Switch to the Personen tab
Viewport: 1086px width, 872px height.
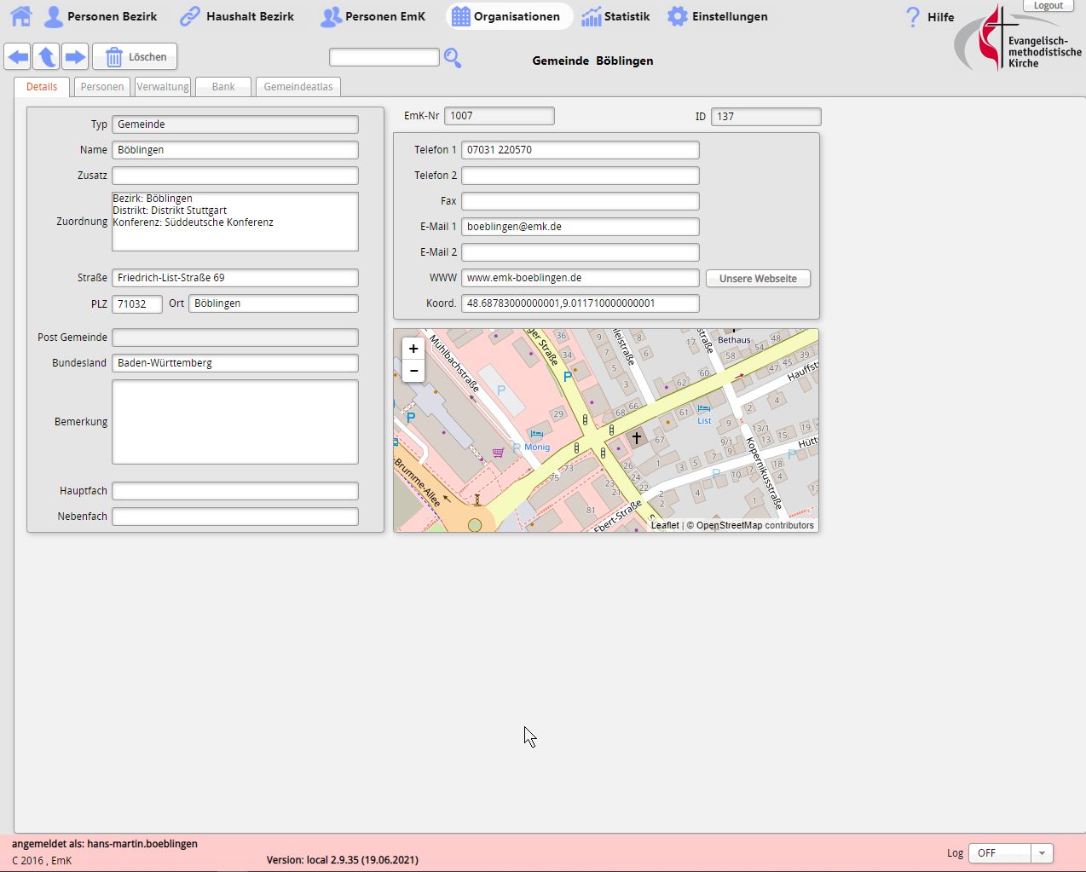(102, 87)
